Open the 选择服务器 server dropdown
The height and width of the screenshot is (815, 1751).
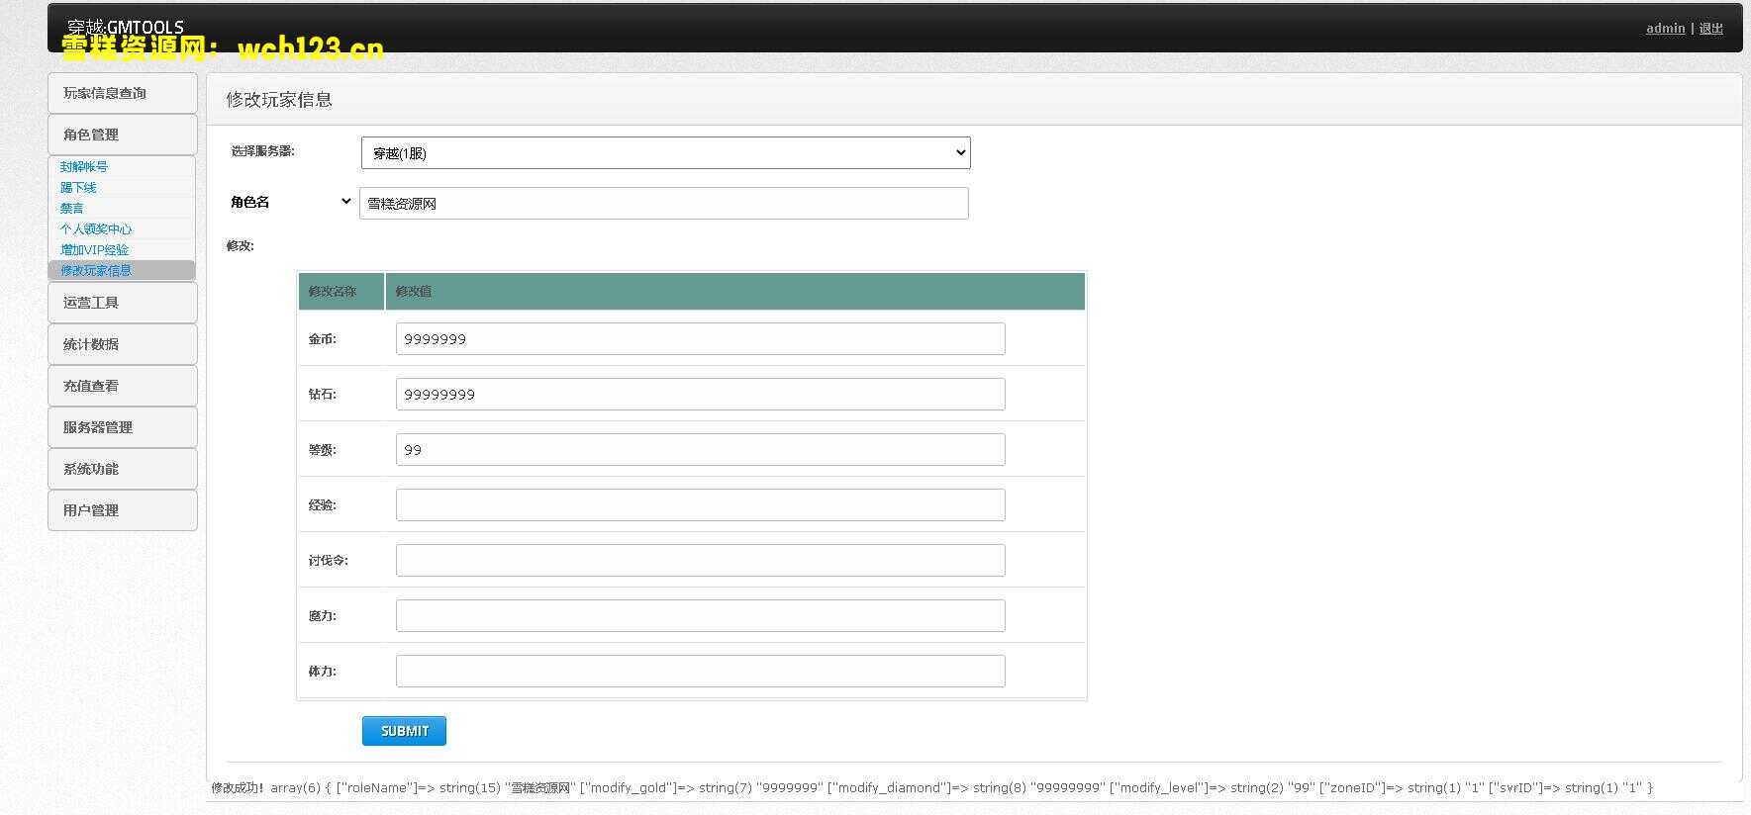coord(665,153)
